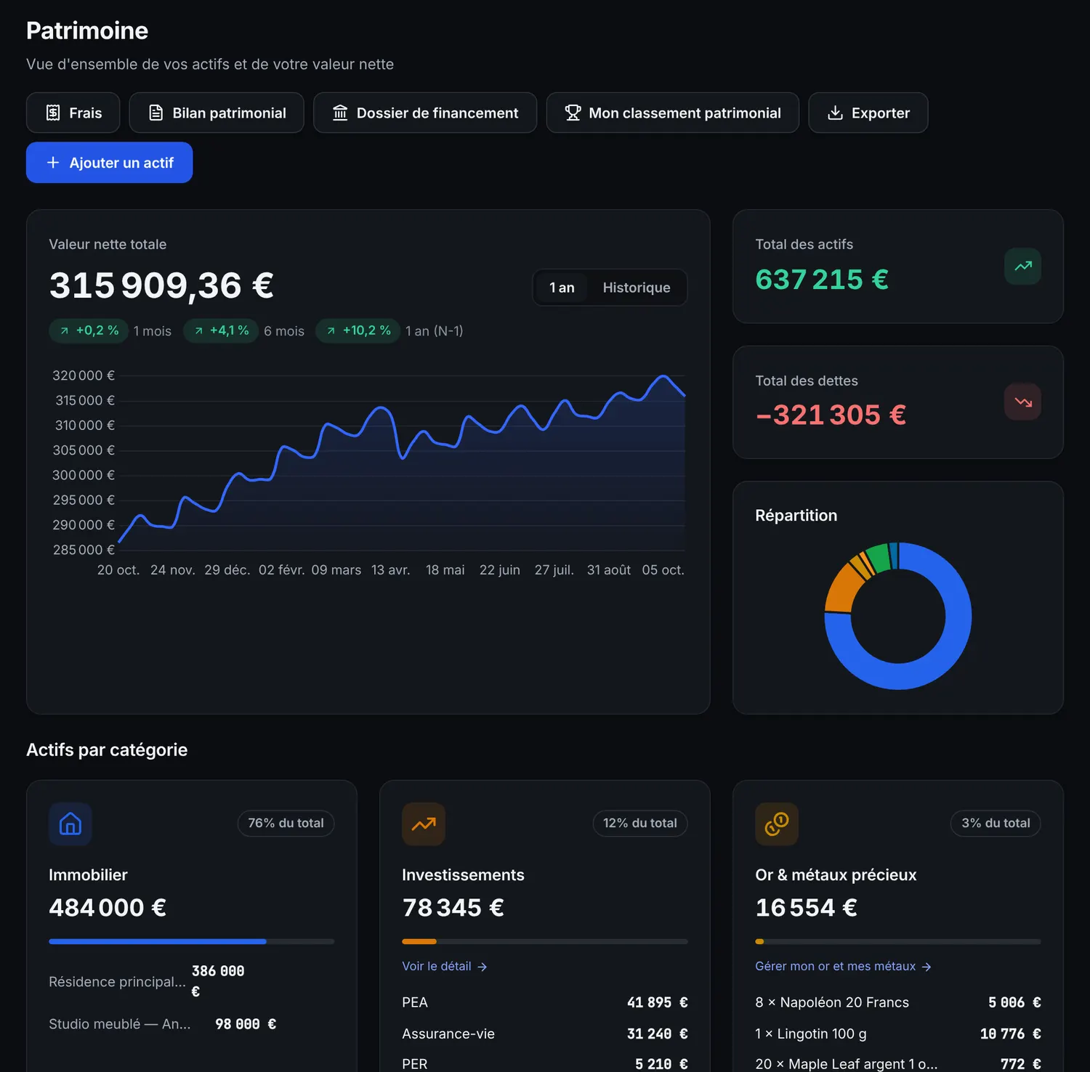Select the 1 an chart tab
The height and width of the screenshot is (1072, 1090).
pos(562,288)
